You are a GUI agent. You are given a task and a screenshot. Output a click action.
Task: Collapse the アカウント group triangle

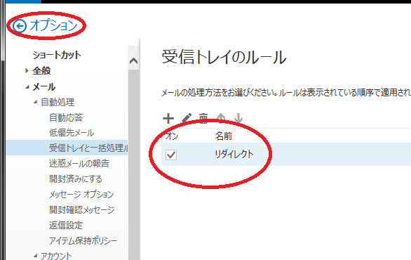[x=35, y=256]
